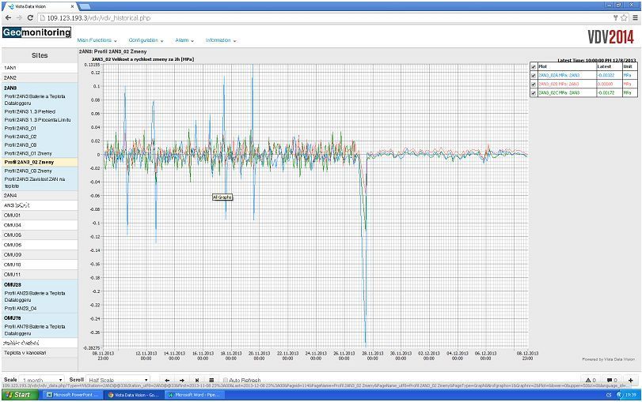Viewport: 642px width, 402px height.
Task: Expand the Main Functions menu
Action: (x=97, y=40)
